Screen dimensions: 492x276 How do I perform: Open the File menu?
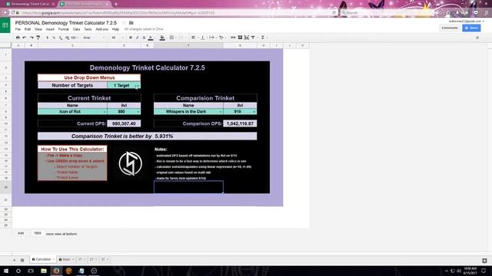coord(18,29)
